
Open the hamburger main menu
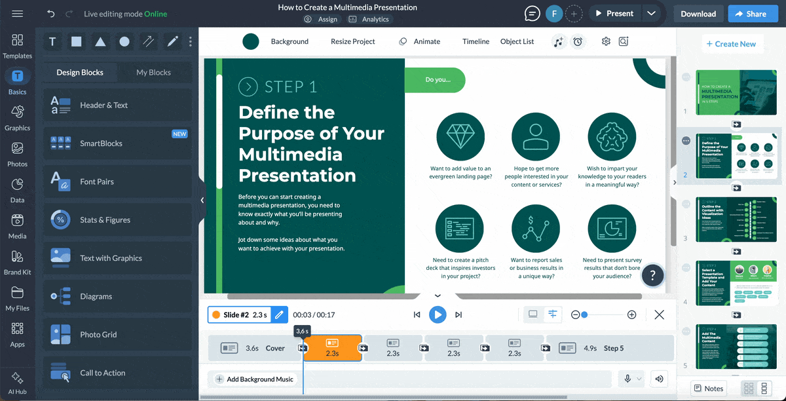coord(18,14)
